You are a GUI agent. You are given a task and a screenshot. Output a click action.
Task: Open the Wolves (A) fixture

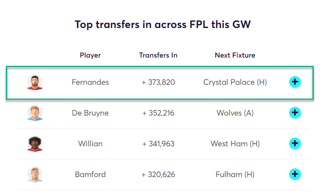235,113
